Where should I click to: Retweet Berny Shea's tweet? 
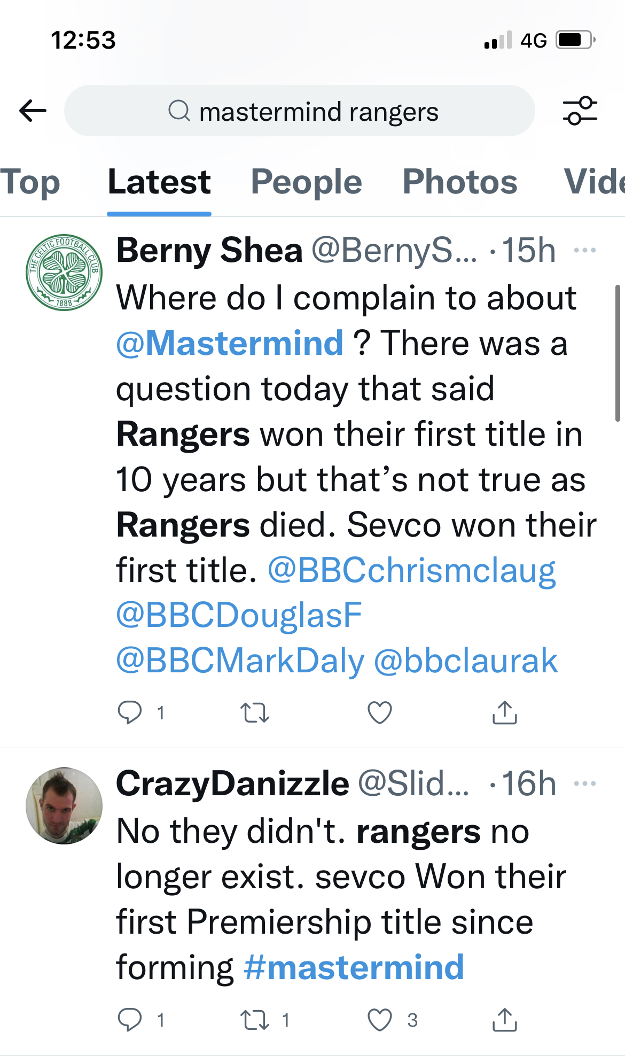pyautogui.click(x=255, y=712)
